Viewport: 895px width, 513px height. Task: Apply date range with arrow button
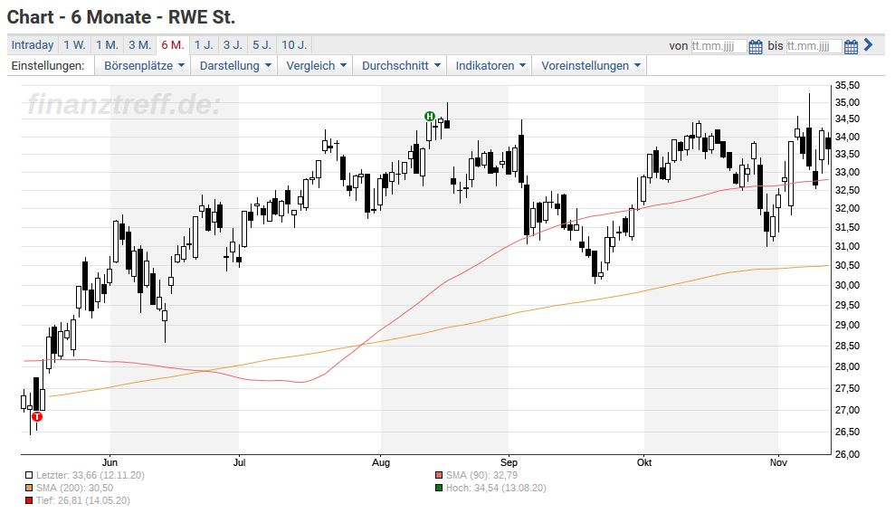point(868,44)
